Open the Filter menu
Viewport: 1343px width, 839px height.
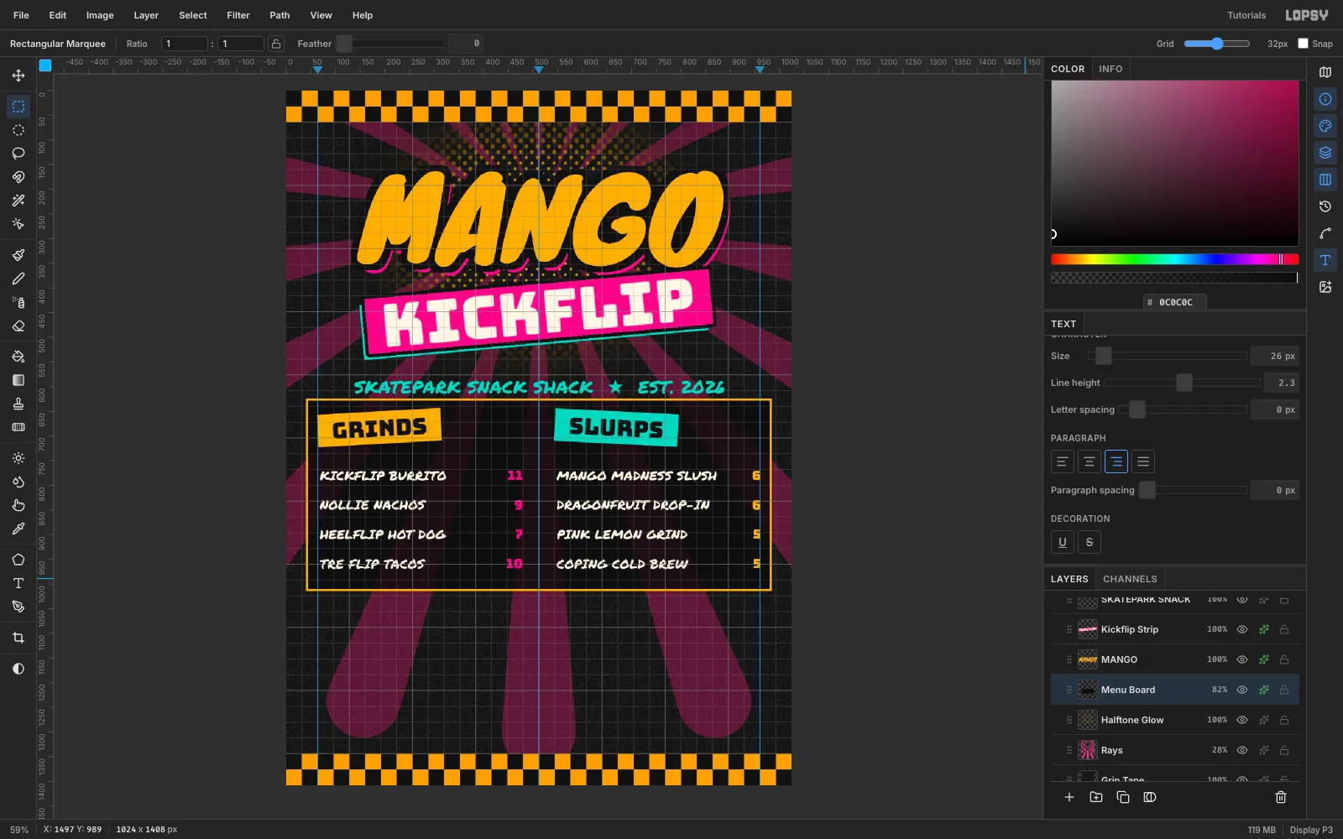[x=238, y=15]
